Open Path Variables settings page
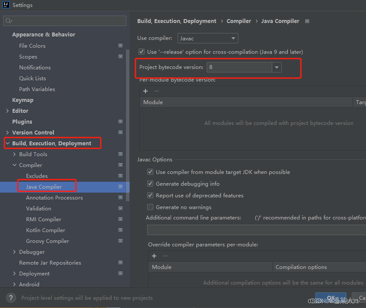 [37, 89]
